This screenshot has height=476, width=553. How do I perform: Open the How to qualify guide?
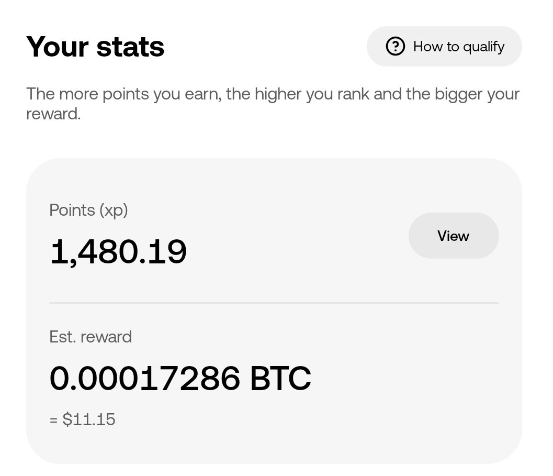(444, 46)
